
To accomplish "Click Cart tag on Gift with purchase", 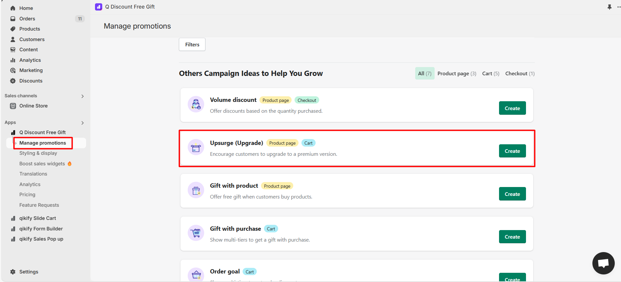I will [x=271, y=229].
